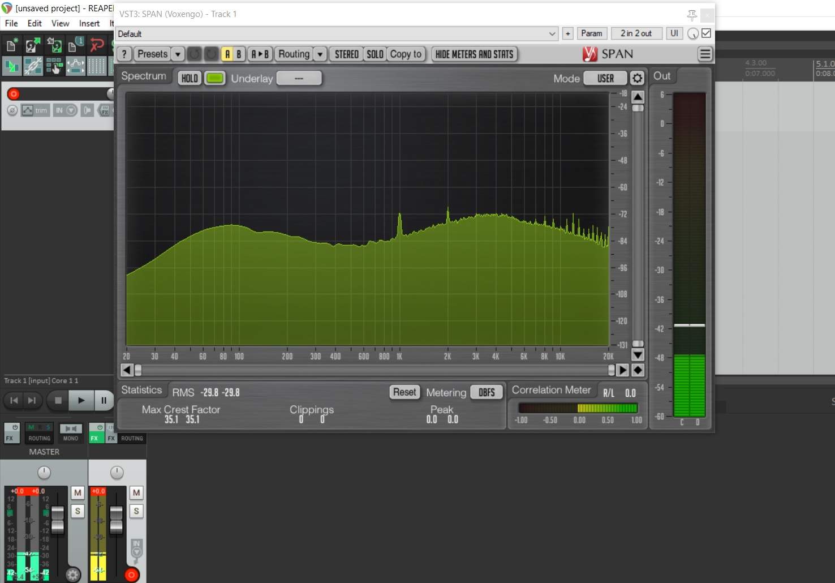Open the 2 in 2 out pin connector
The width and height of the screenshot is (835, 583).
point(636,33)
